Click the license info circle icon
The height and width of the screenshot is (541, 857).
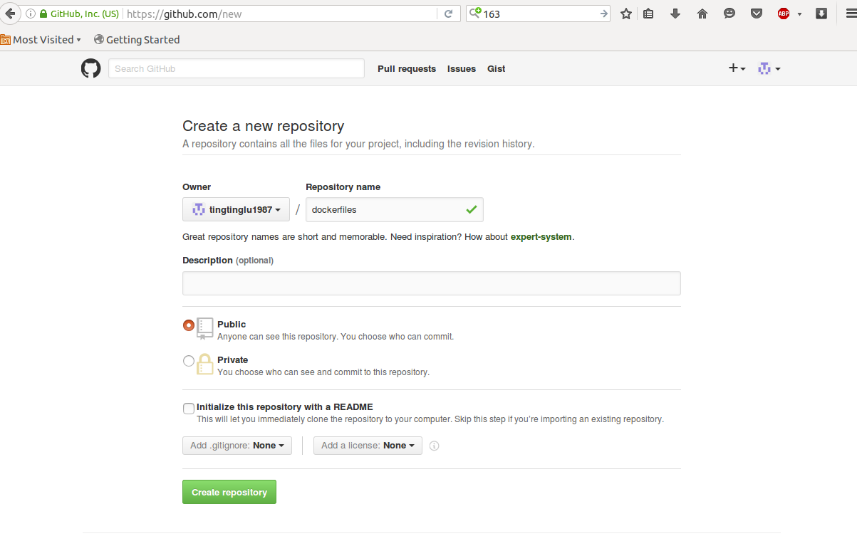pyautogui.click(x=435, y=446)
